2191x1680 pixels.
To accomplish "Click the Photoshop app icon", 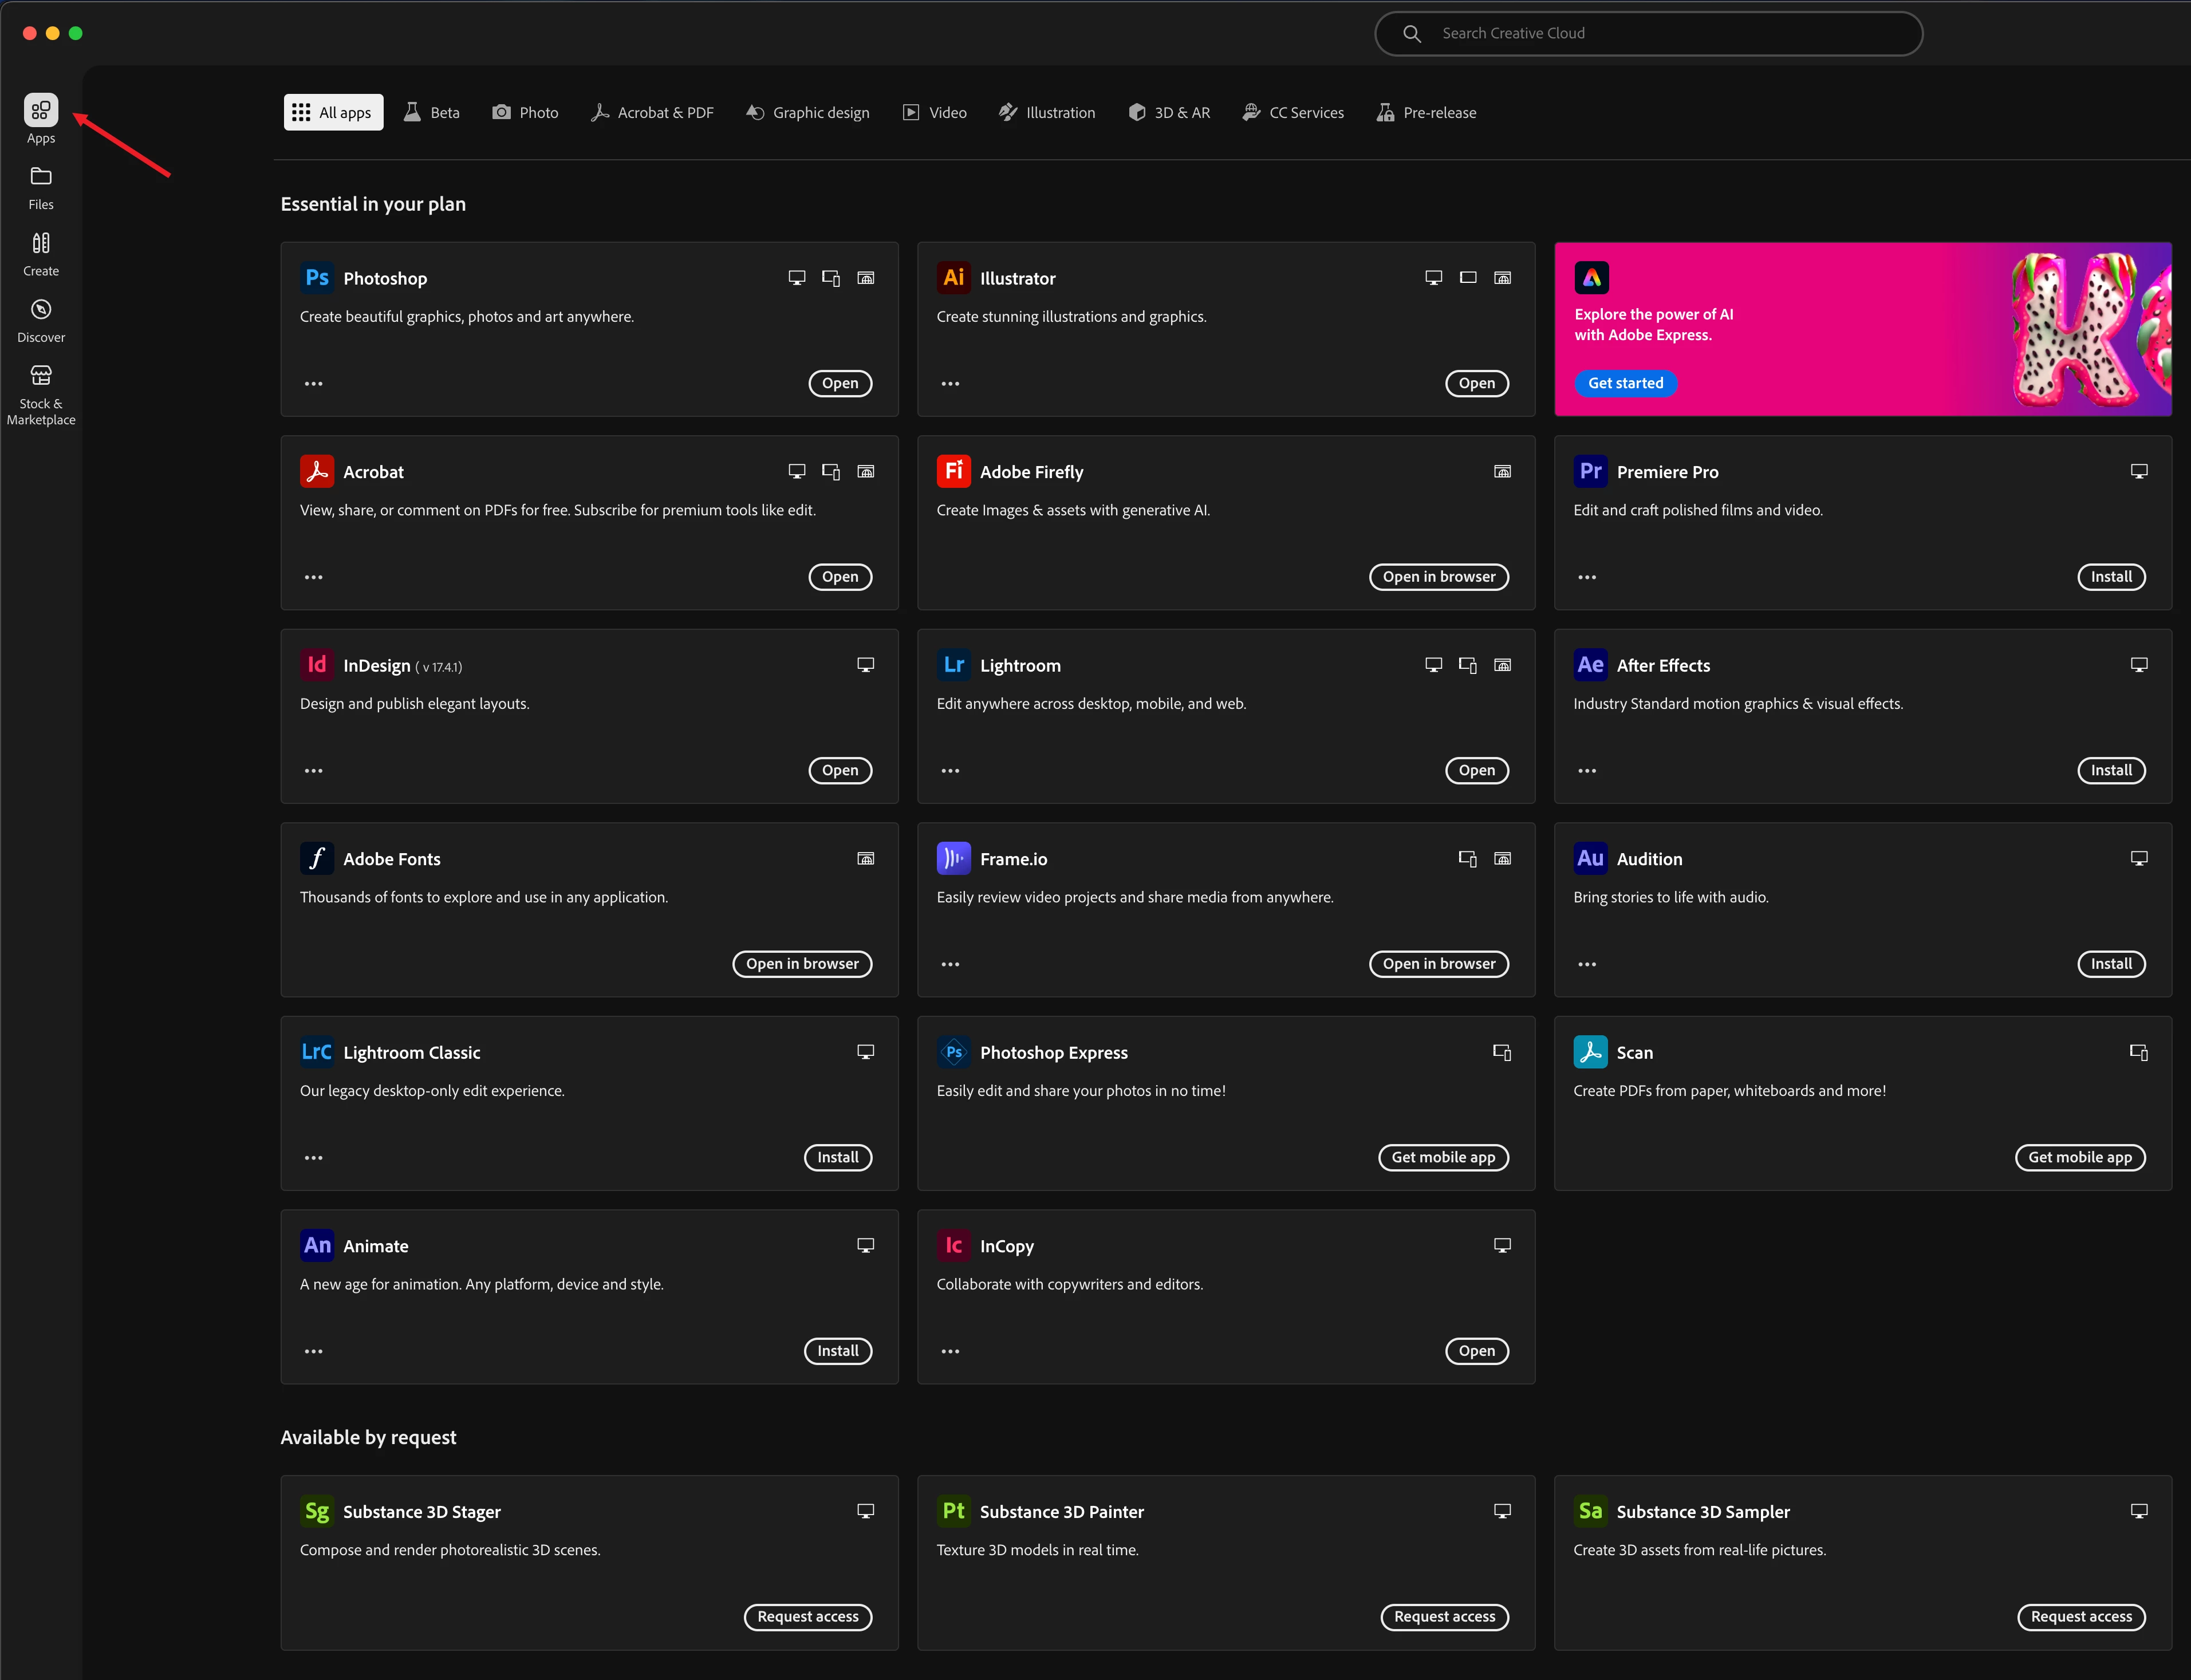I will [x=317, y=278].
